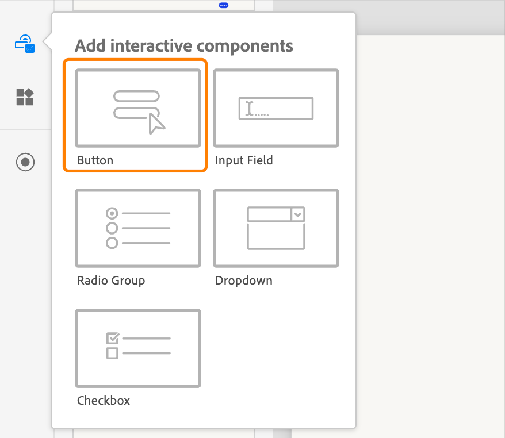Click the Checkbox label text
This screenshot has height=438, width=505.
(103, 401)
